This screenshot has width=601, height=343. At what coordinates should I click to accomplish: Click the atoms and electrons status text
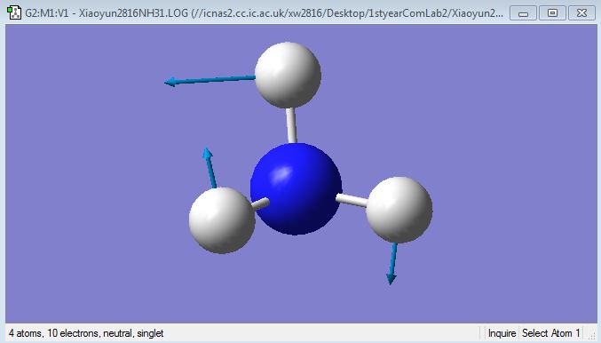(x=86, y=333)
